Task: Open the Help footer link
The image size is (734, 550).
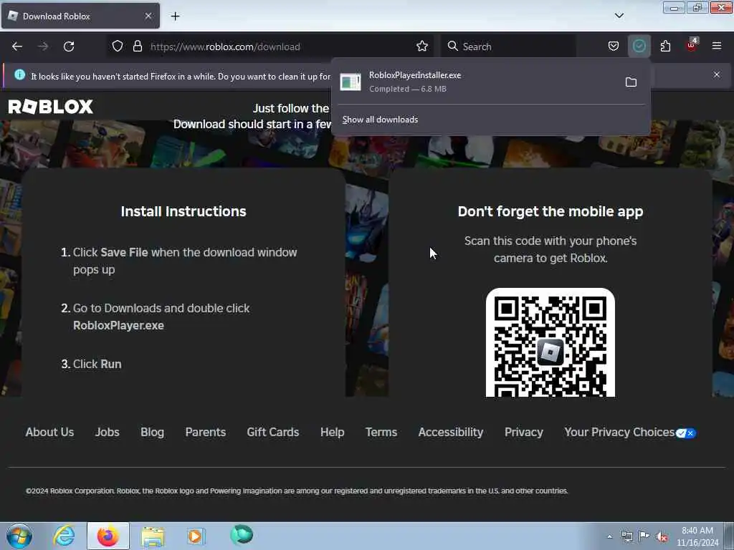Action: coord(333,432)
